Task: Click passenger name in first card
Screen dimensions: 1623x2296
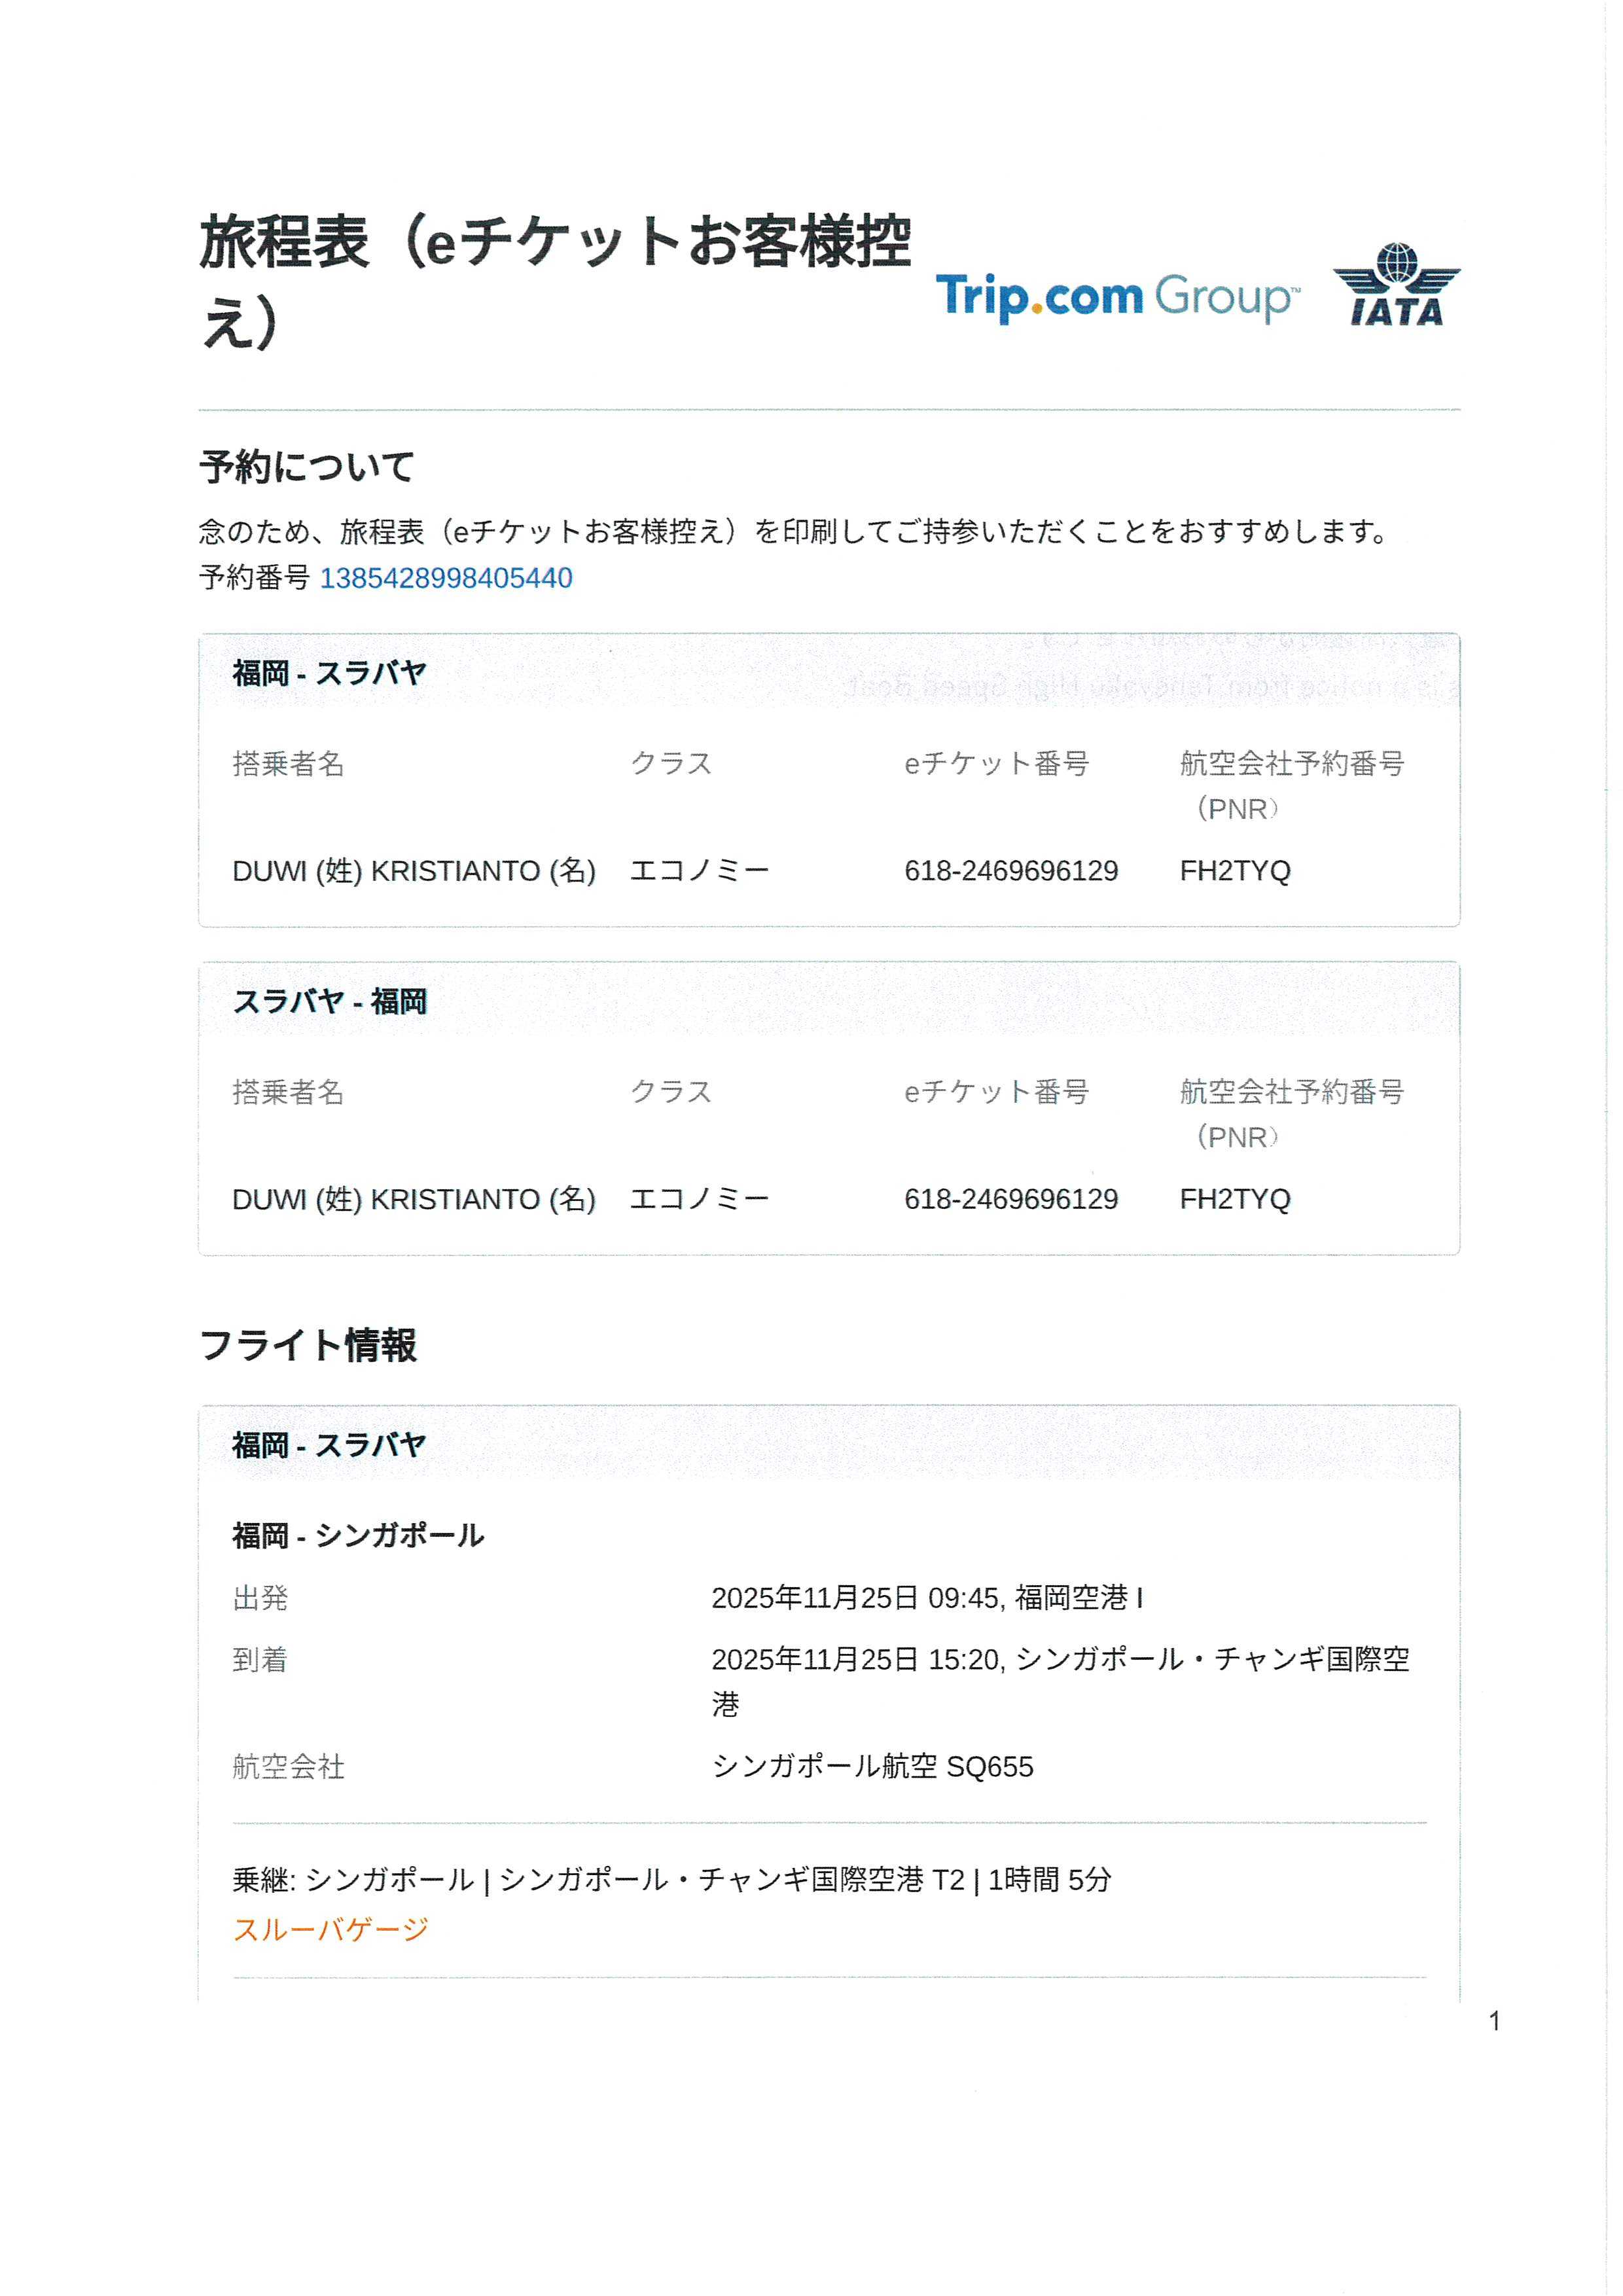Action: coord(413,871)
